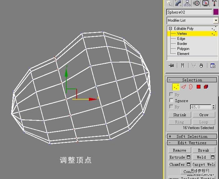Click the green Y axis gizmo arrow
The height and width of the screenshot is (179, 219).
pos(66,73)
